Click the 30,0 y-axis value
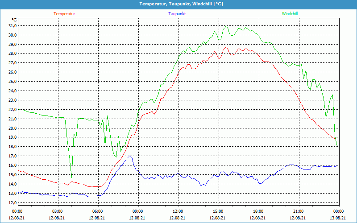This screenshot has width=357, height=223. point(13,35)
